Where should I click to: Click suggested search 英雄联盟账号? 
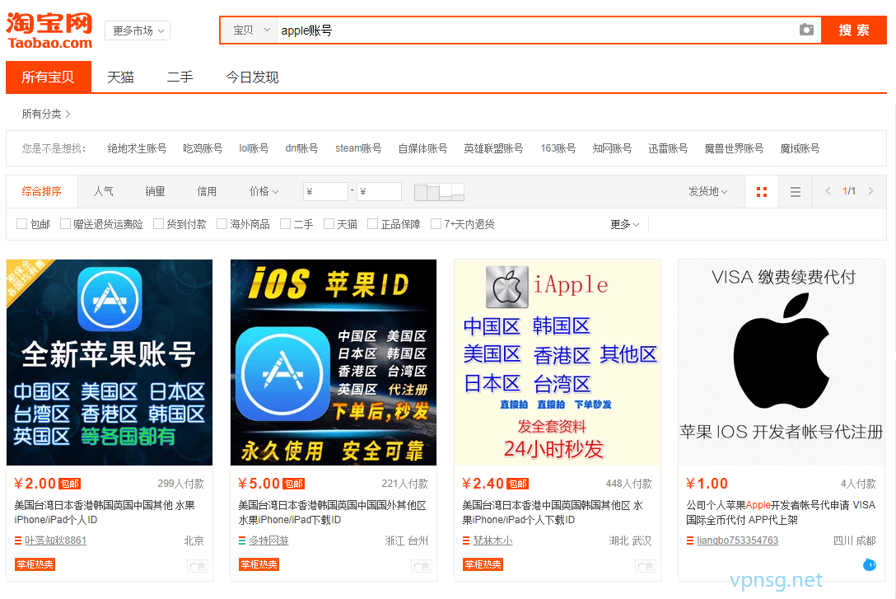coord(493,148)
